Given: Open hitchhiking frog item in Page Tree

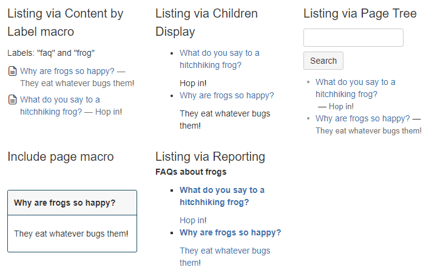Looking at the screenshot, I should pyautogui.click(x=355, y=88).
